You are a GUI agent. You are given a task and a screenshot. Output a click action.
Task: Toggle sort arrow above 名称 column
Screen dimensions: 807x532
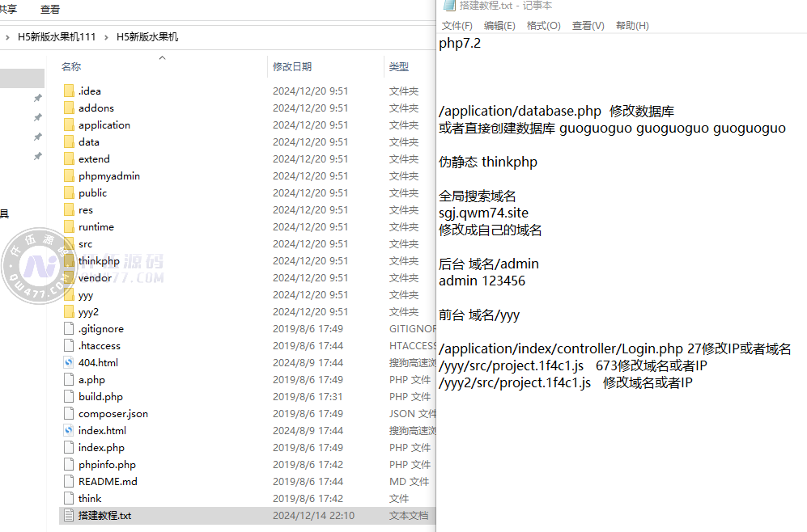tap(162, 57)
